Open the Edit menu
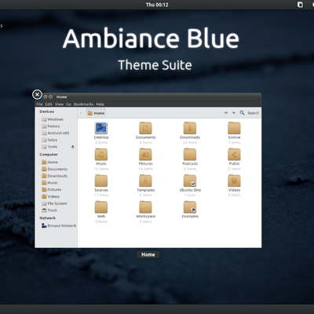Viewport: 314px width, 314px height. coord(49,104)
